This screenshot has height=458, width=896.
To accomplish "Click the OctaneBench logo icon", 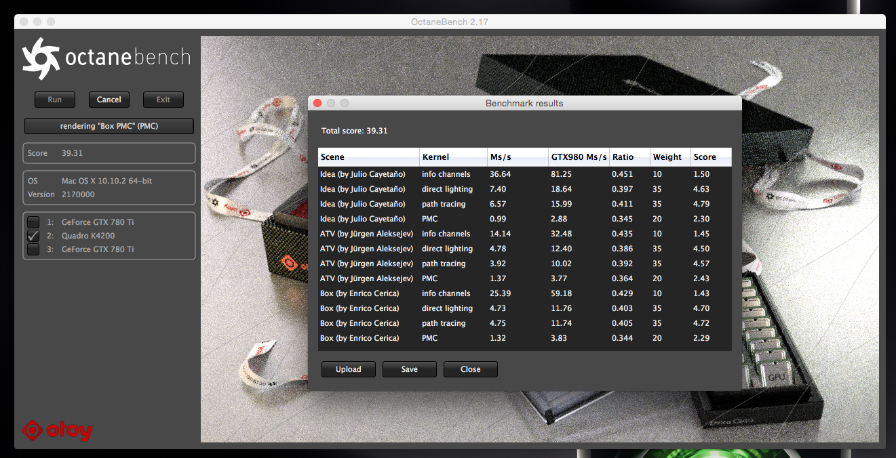I will coord(40,58).
